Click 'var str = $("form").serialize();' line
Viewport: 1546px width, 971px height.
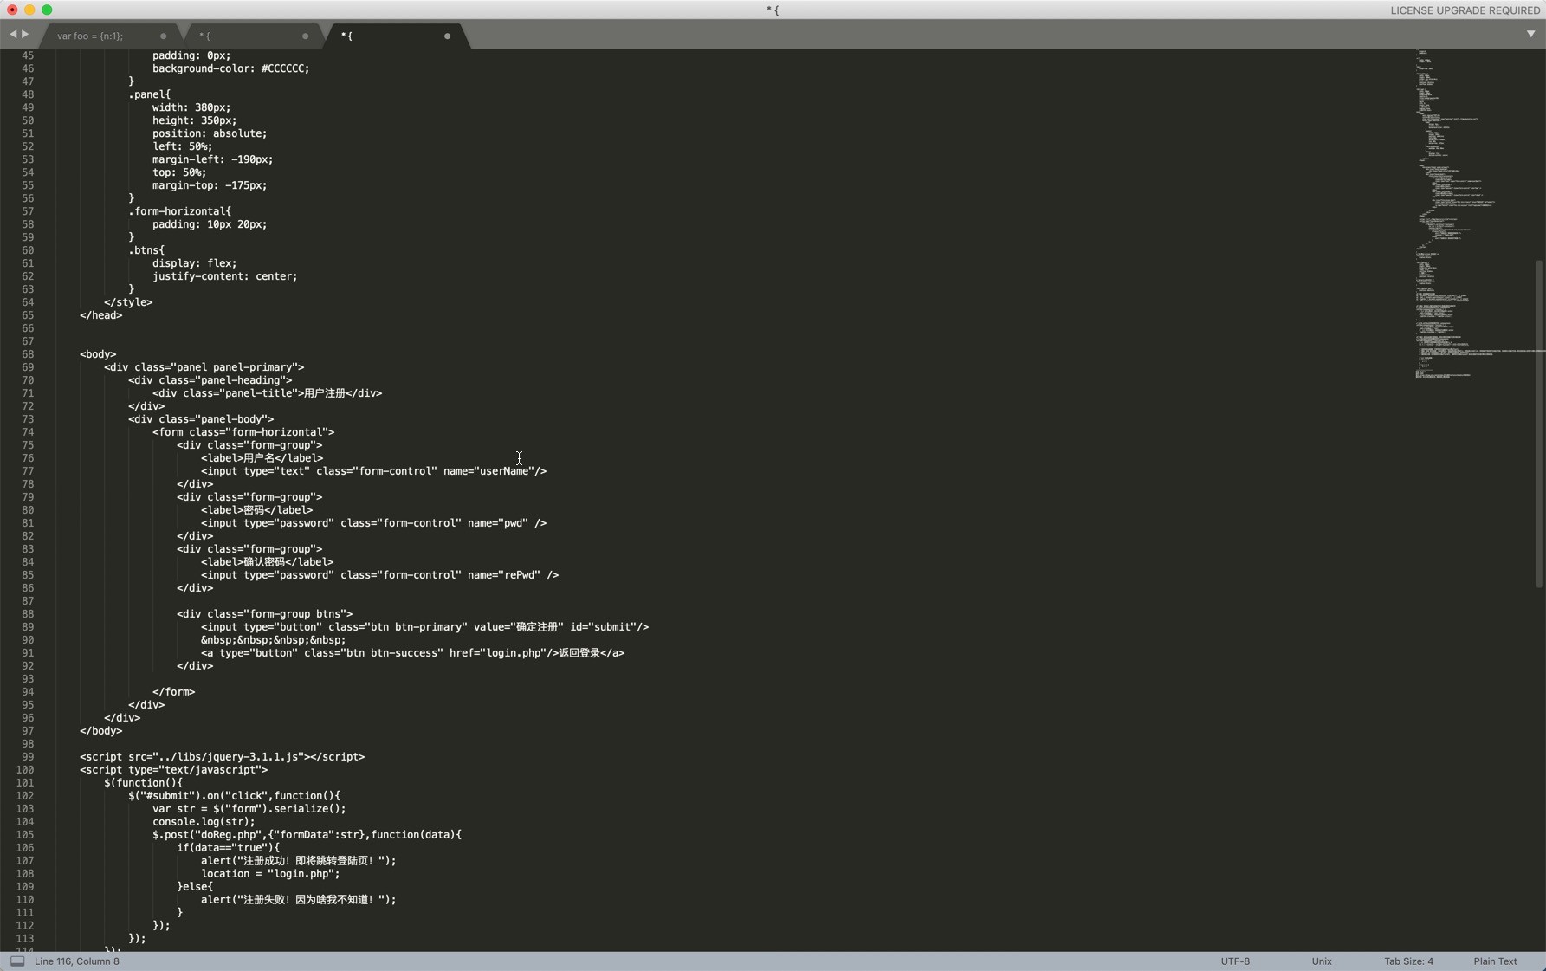[x=249, y=809]
